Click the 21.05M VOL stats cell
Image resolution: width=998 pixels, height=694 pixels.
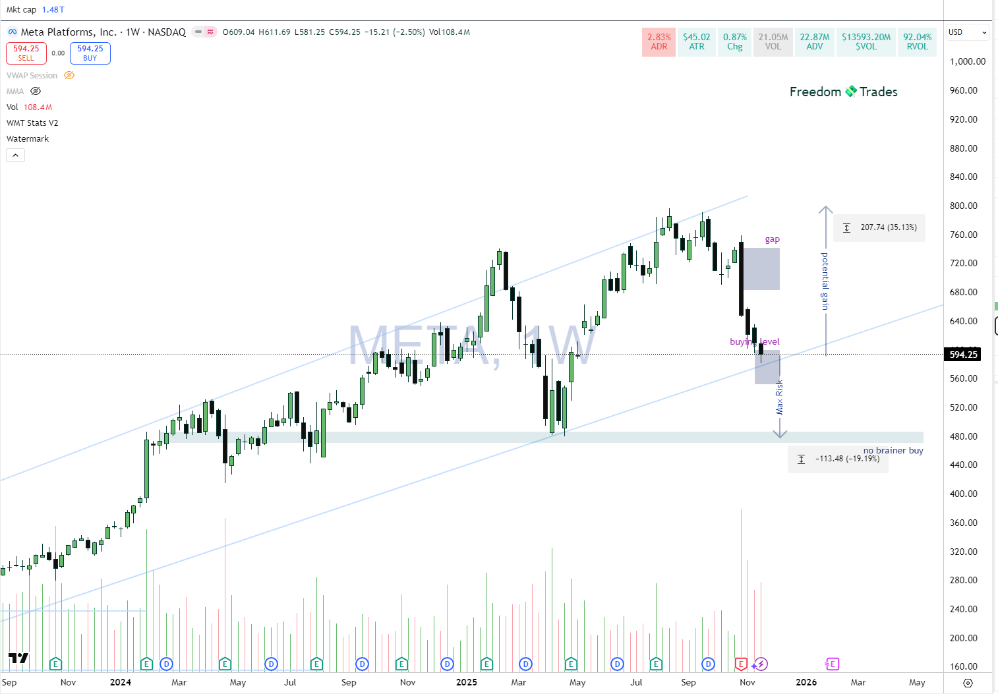click(773, 42)
